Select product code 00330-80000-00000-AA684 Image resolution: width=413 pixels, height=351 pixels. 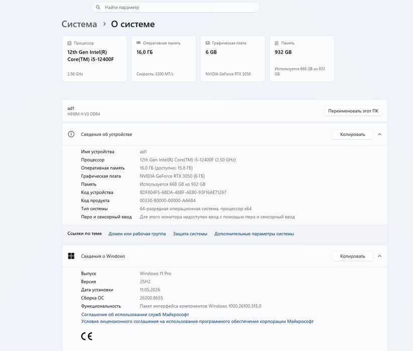[168, 201]
